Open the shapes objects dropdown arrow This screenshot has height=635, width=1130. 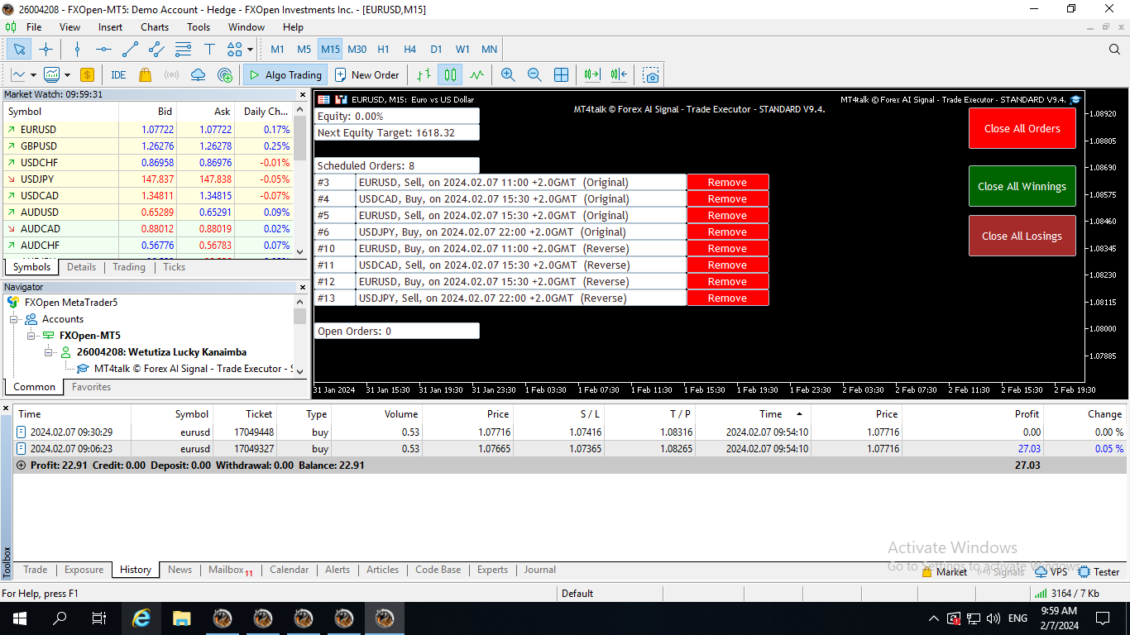pyautogui.click(x=251, y=50)
